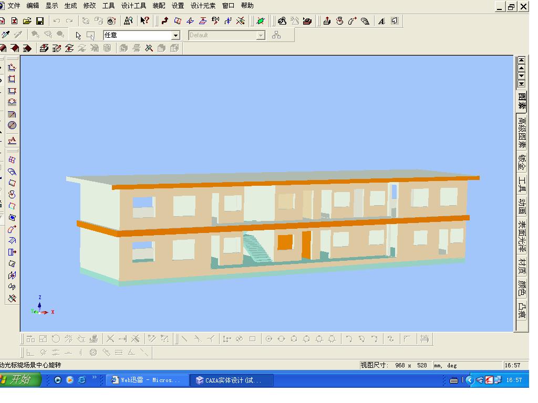The height and width of the screenshot is (403, 538).
Task: Click the 开始 Start button
Action: point(20,380)
